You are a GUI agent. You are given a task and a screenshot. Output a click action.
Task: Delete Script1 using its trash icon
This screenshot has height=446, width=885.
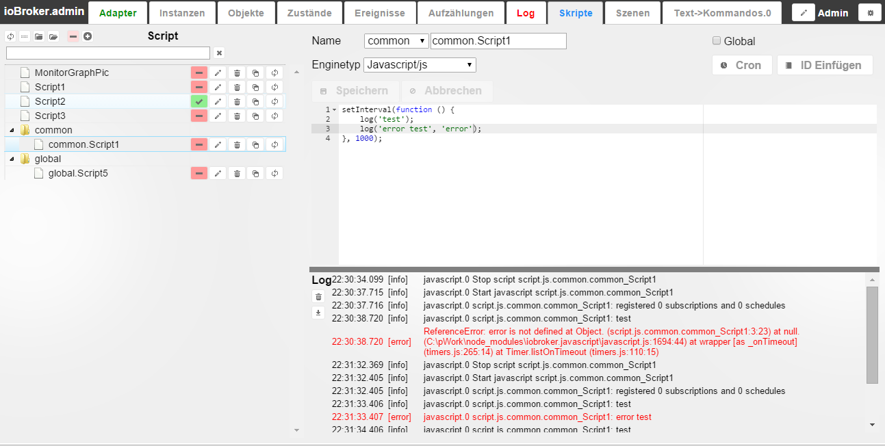[237, 87]
